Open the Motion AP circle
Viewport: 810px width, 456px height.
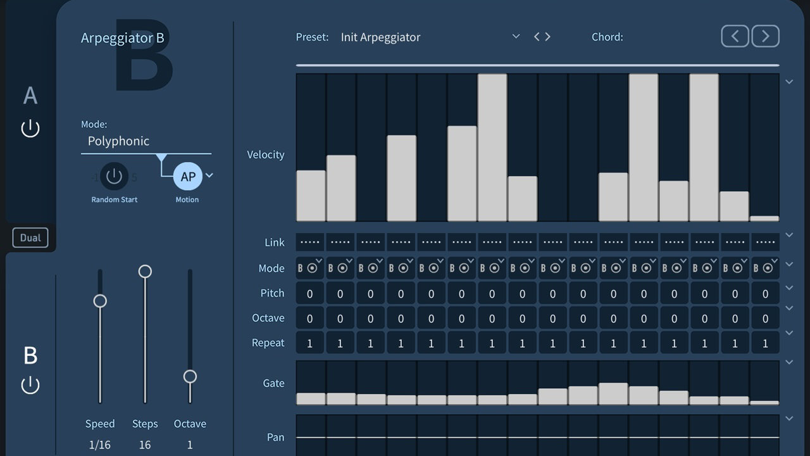pyautogui.click(x=188, y=177)
